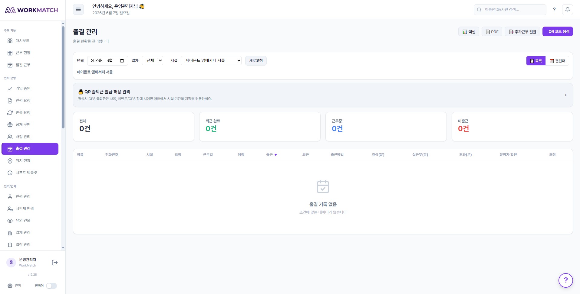The width and height of the screenshot is (580, 294).
Task: Click the 운 profile avatar
Action: click(11, 262)
